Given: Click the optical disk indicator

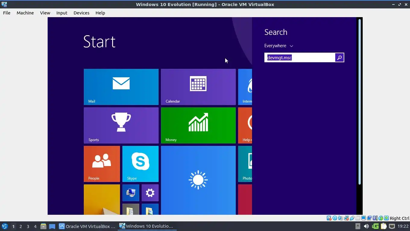Looking at the screenshot, I should pos(335,218).
